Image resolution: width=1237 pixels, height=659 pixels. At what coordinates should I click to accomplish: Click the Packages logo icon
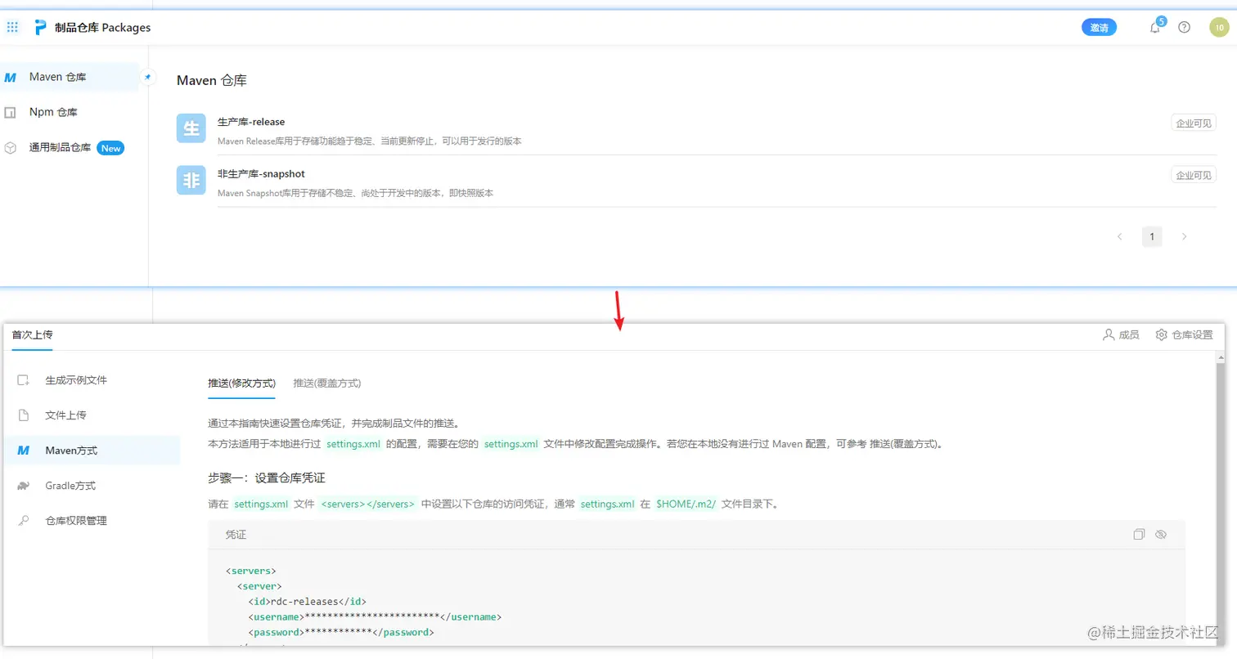pos(40,28)
